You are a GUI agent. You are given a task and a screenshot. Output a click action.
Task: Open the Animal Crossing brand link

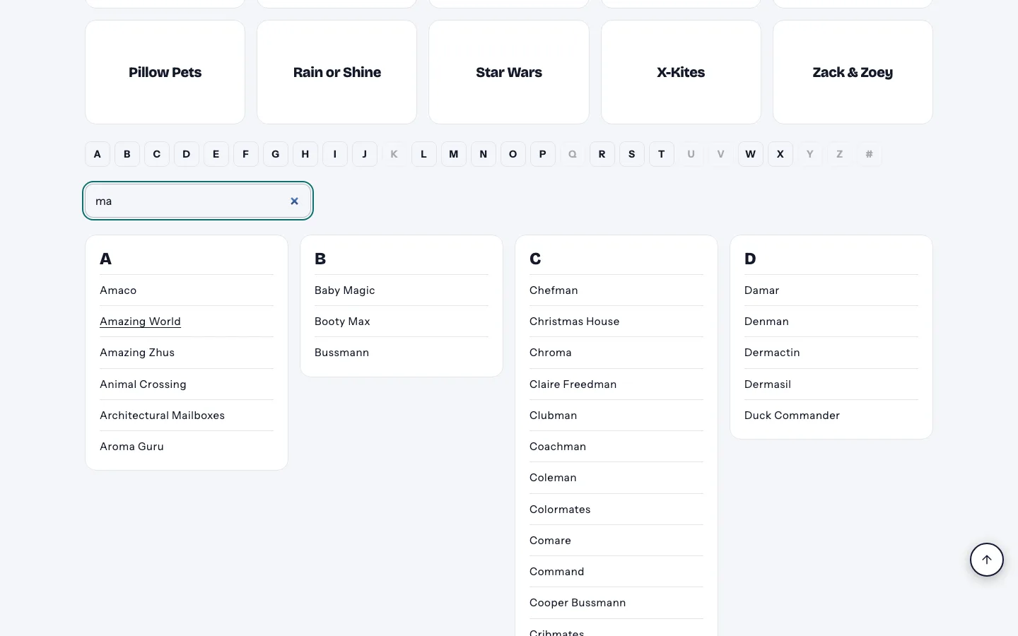(143, 384)
